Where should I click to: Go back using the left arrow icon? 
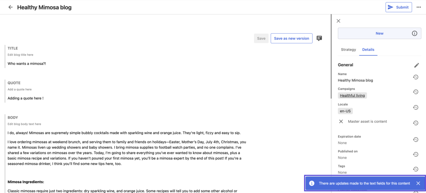[10, 7]
